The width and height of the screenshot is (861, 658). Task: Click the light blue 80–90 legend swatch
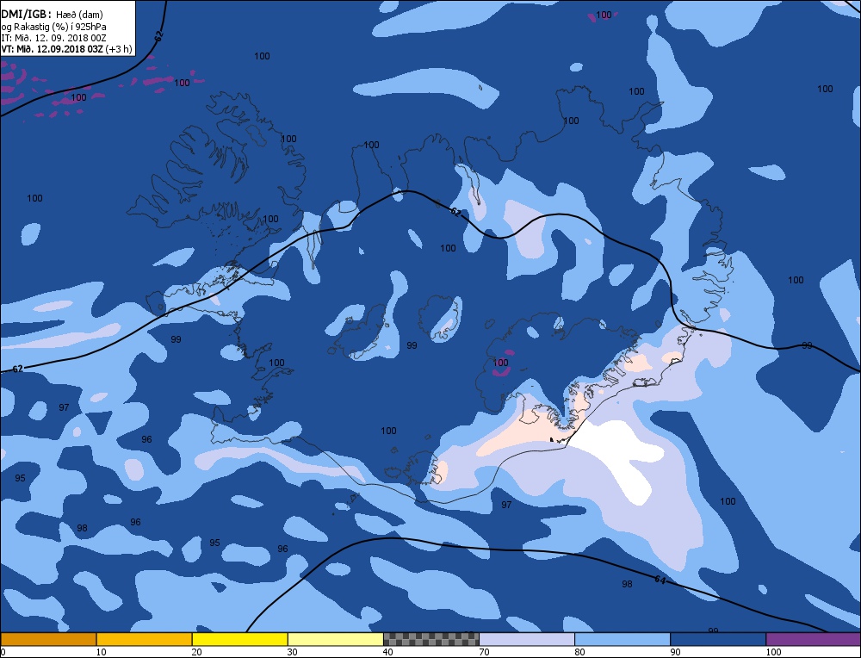[x=623, y=639]
